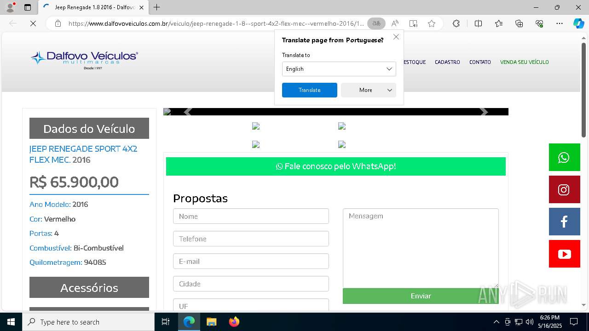Viewport: 589px width, 331px height.
Task: Focus the UF input field
Action: [x=251, y=305]
